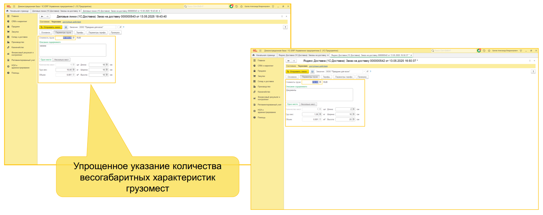This screenshot has width=543, height=215.
Task: Click back arrow in Яндекс Доставка order
Action: tap(288, 61)
